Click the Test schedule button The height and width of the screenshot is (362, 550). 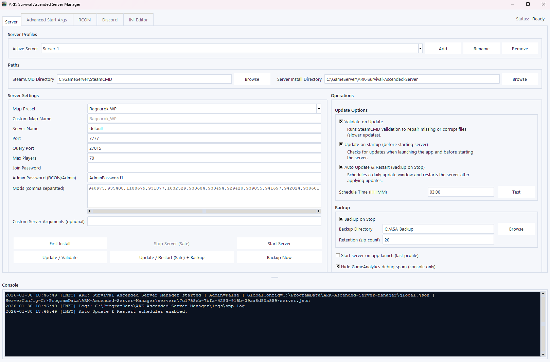pyautogui.click(x=516, y=192)
